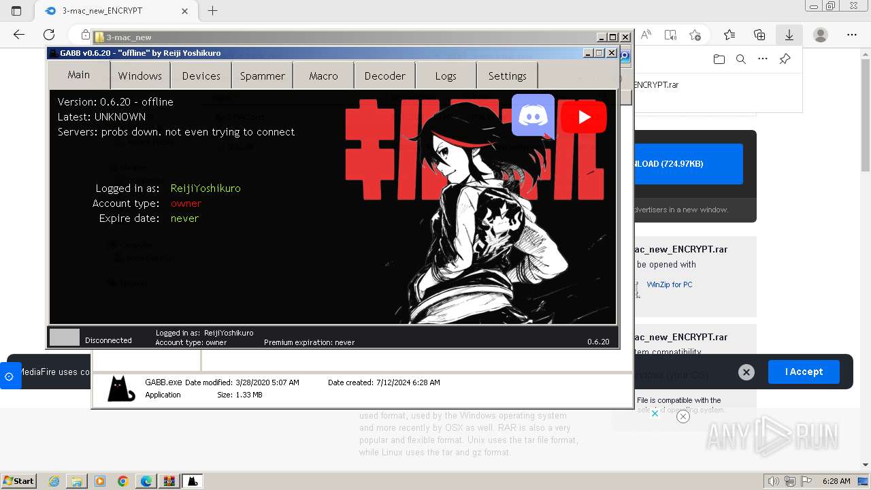Click the volume speaker tray icon

(x=774, y=481)
